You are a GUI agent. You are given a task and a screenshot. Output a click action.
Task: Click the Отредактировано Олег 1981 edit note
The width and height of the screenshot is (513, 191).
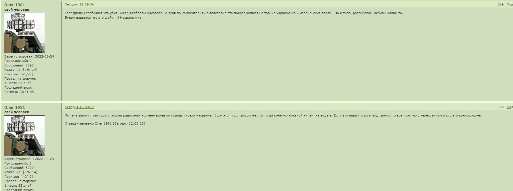click(x=105, y=123)
